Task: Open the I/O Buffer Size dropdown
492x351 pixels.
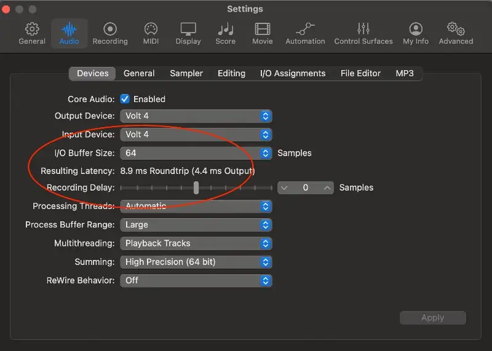Action: pos(196,153)
